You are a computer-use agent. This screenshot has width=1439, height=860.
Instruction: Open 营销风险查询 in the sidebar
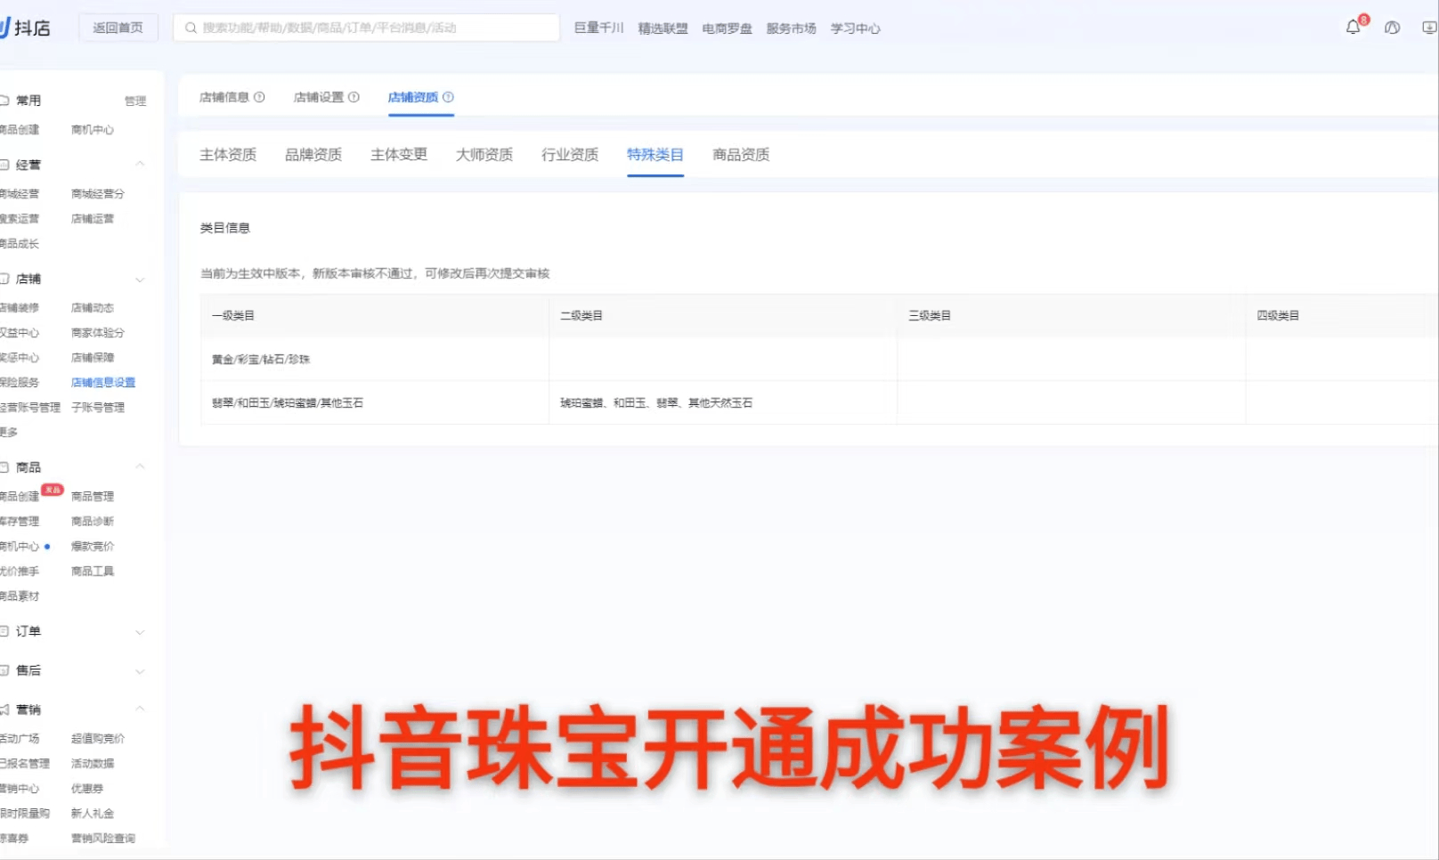[103, 838]
